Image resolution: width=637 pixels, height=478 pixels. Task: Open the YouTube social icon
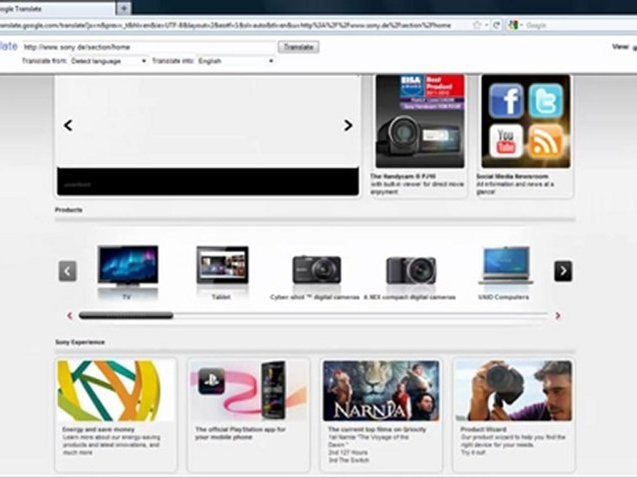click(x=506, y=141)
